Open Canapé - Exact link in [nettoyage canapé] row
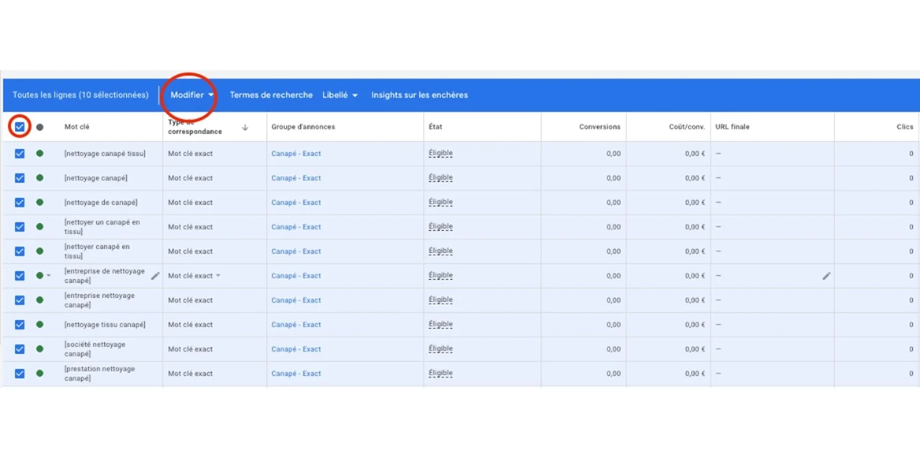The height and width of the screenshot is (458, 920). coord(296,178)
